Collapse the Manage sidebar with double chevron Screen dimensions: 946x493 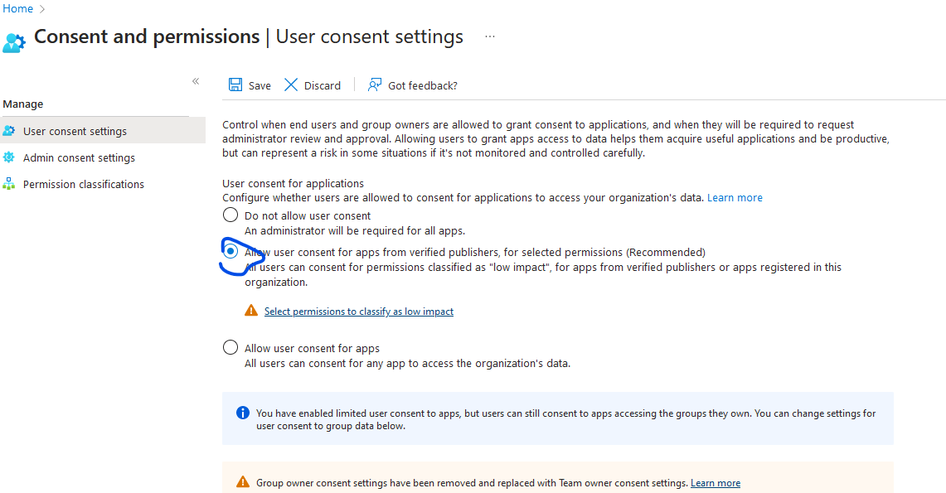pyautogui.click(x=196, y=80)
